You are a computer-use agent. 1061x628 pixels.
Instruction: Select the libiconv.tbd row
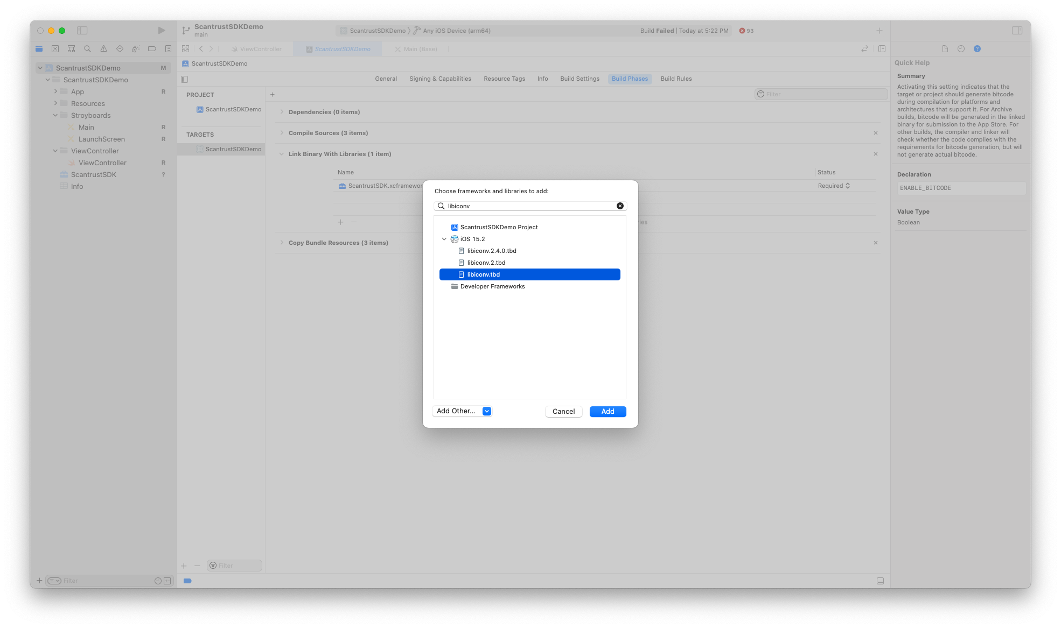tap(529, 274)
